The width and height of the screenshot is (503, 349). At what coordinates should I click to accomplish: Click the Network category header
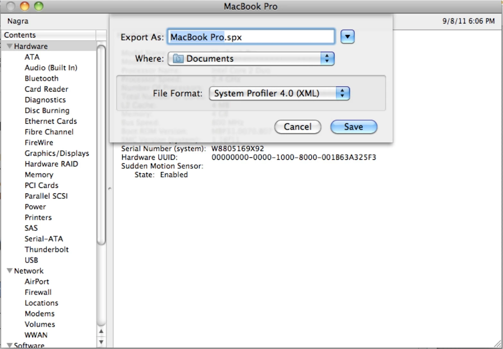29,271
